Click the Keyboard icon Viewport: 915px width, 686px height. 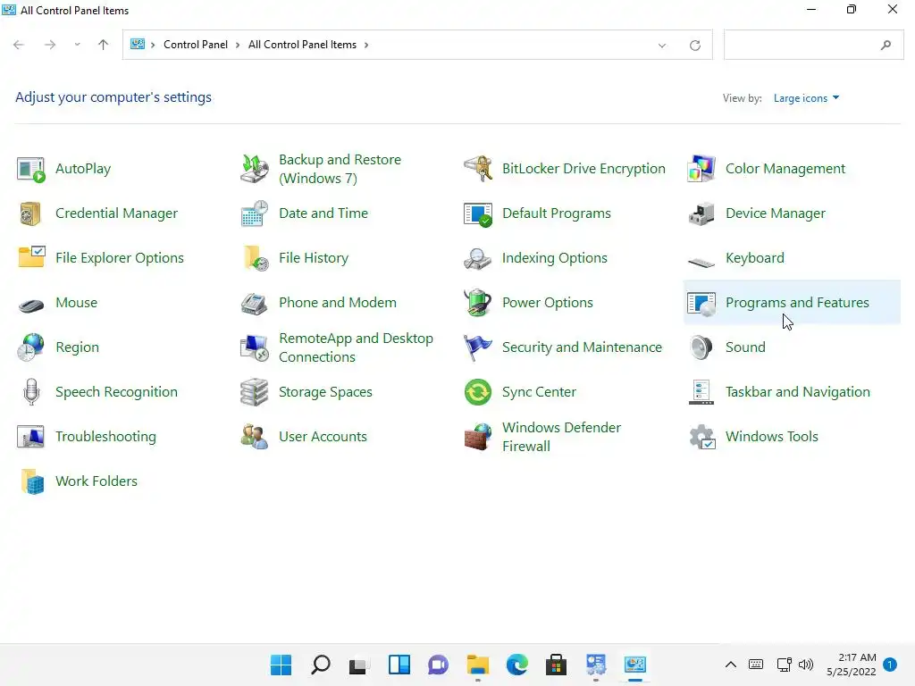pyautogui.click(x=701, y=263)
